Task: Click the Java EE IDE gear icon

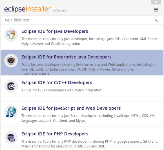Action: [x=11, y=60]
